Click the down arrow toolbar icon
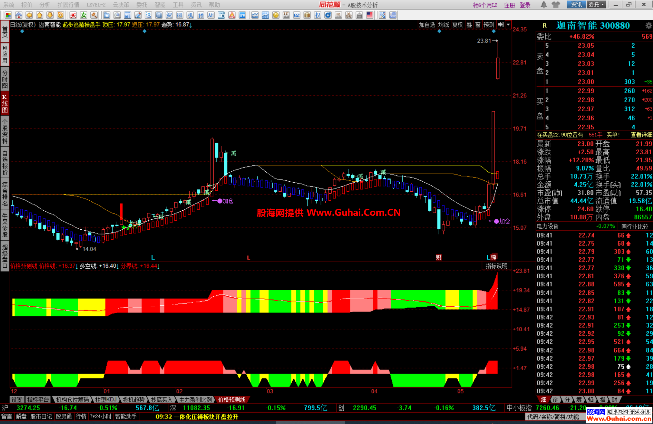The height and width of the screenshot is (424, 653). [50, 15]
